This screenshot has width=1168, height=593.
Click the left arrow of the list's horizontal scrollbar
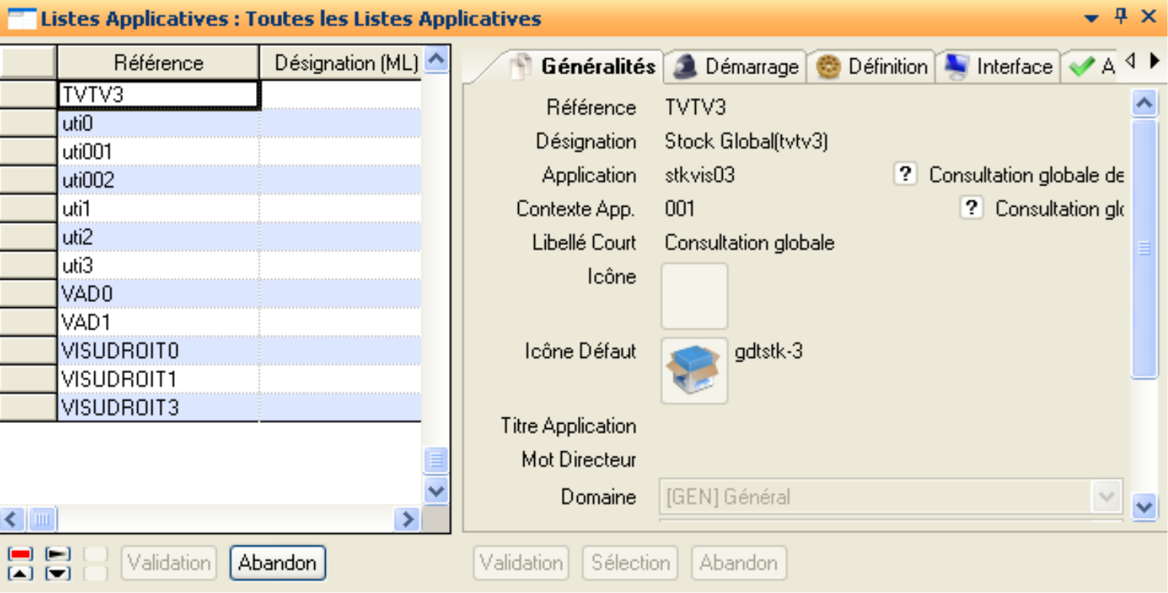click(x=11, y=519)
